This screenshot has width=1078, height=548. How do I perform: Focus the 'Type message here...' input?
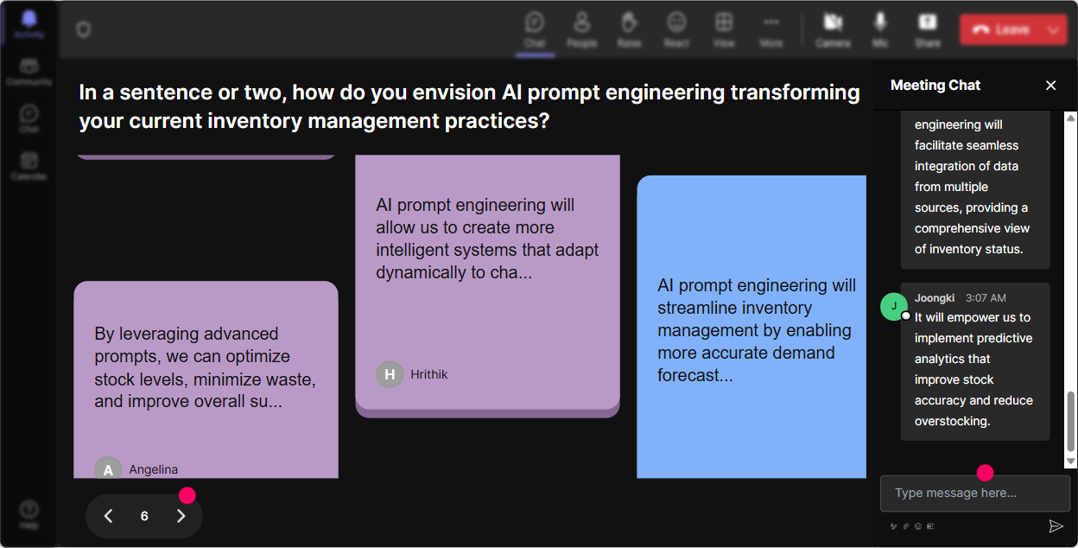[974, 494]
